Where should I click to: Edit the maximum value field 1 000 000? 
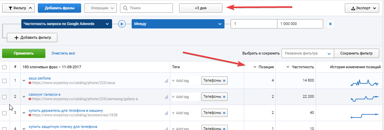(300, 24)
